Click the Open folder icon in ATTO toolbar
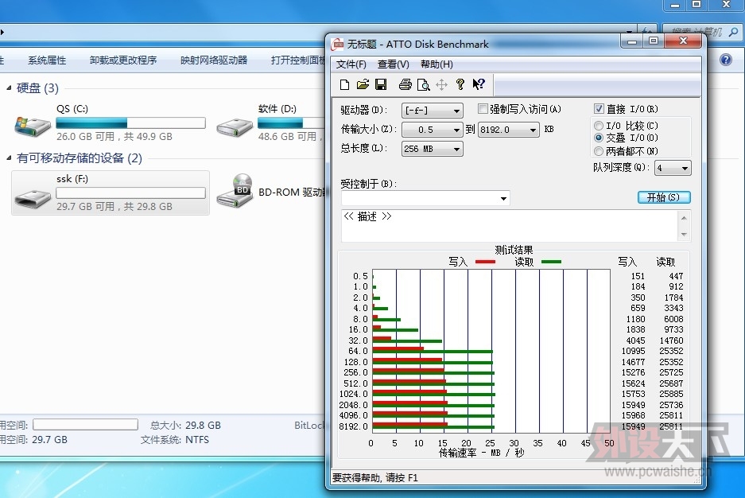The image size is (745, 498). pyautogui.click(x=363, y=84)
